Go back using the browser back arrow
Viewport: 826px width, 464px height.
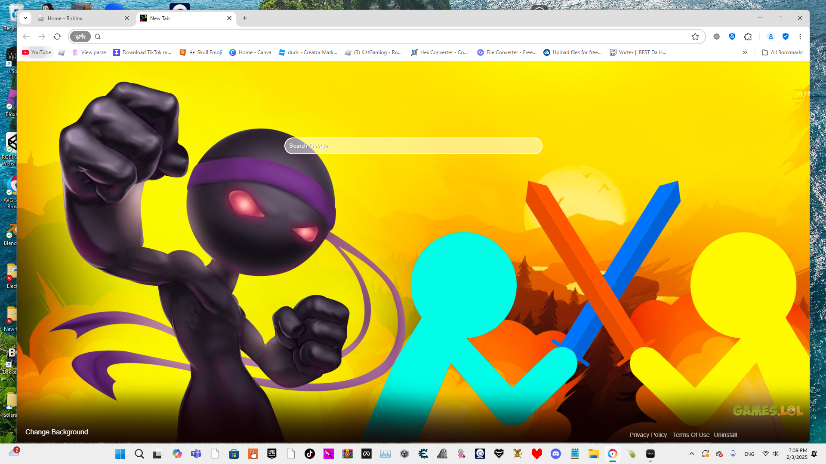click(26, 37)
